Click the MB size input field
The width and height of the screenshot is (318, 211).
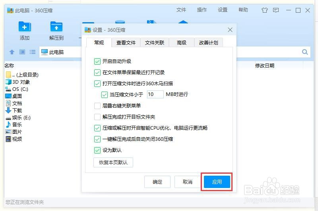(x=155, y=94)
